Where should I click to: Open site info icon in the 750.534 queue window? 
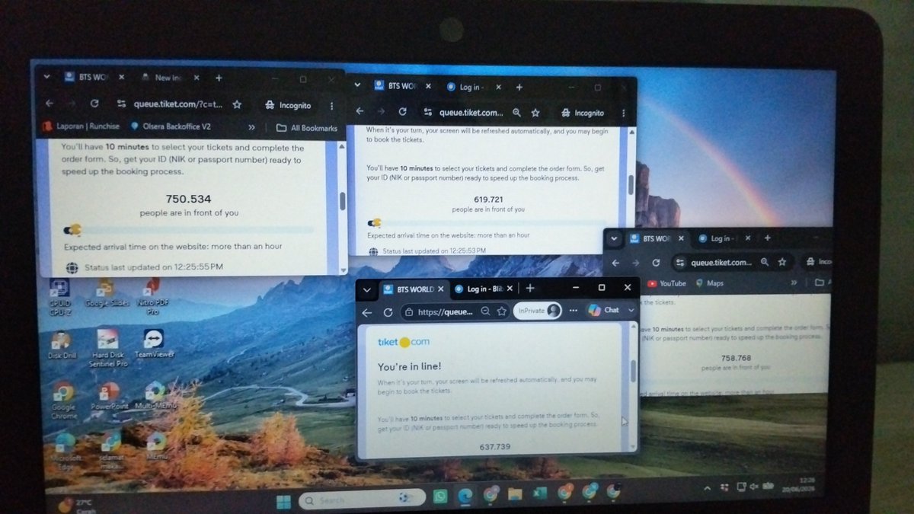[121, 104]
